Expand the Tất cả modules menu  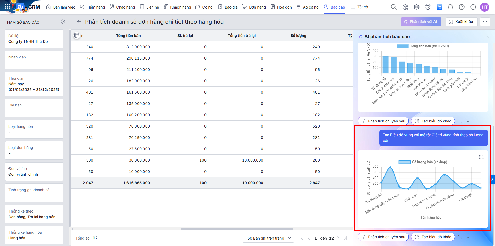click(x=359, y=7)
